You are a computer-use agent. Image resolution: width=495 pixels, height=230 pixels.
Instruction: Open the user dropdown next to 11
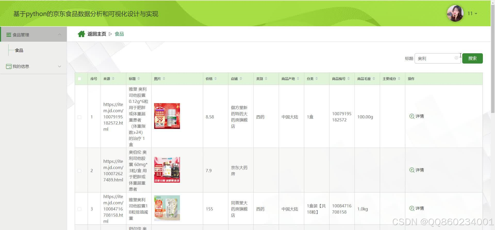476,13
